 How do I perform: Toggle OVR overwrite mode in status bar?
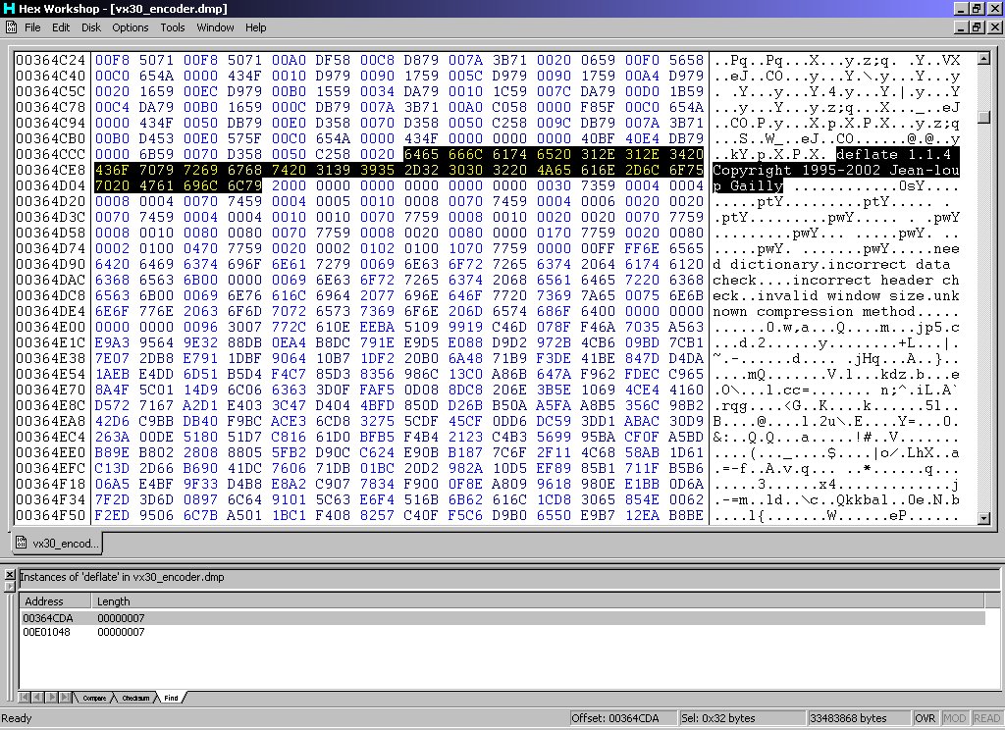coord(925,718)
